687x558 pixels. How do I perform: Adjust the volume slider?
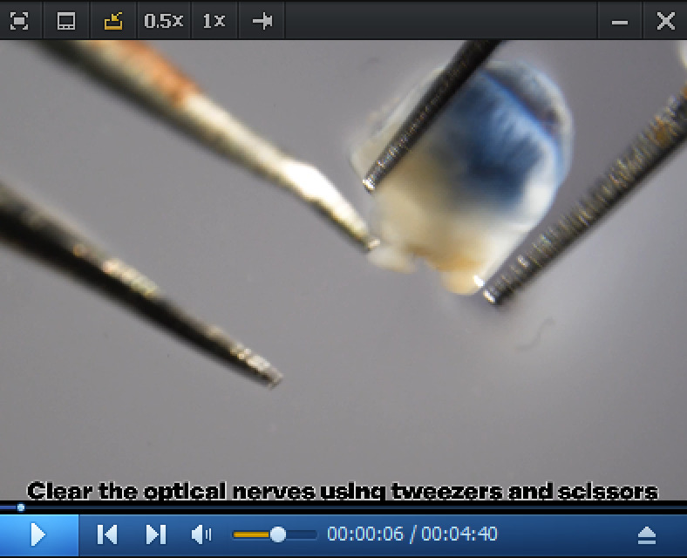[x=275, y=534]
